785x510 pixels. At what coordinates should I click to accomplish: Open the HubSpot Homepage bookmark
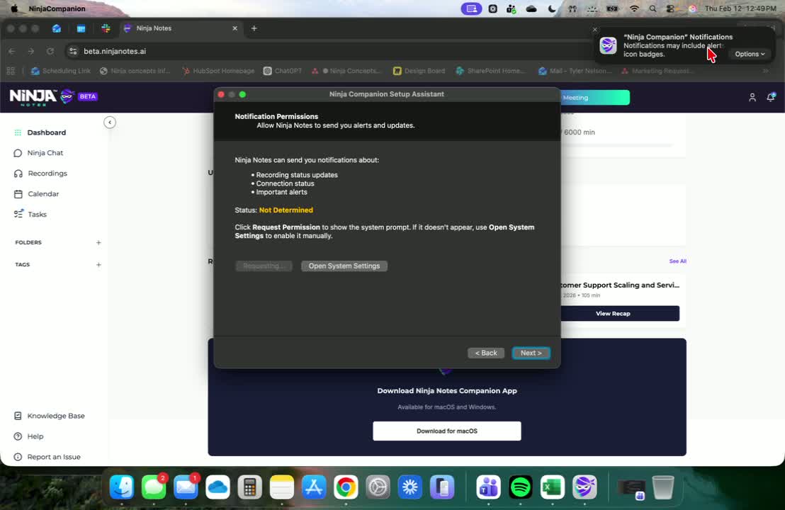218,71
